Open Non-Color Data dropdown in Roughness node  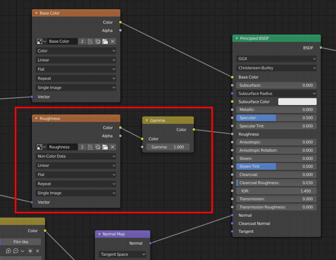tap(76, 156)
